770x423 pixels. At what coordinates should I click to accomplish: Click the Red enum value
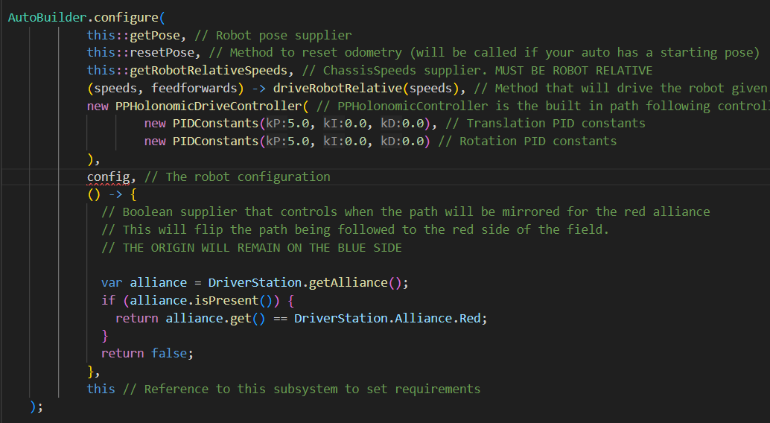[470, 318]
